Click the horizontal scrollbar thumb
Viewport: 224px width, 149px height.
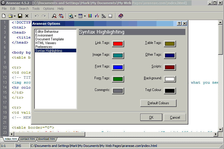click(50, 134)
